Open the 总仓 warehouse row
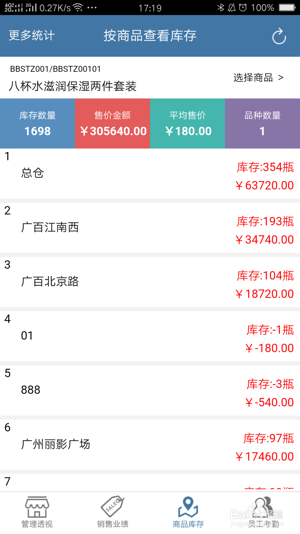300x534 pixels. point(150,173)
